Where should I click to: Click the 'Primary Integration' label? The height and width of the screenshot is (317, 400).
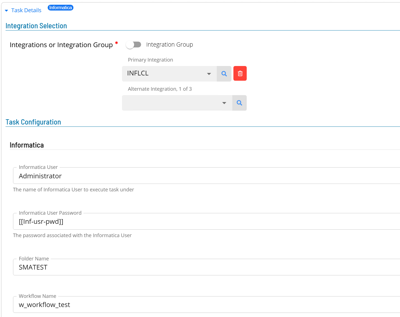point(151,60)
